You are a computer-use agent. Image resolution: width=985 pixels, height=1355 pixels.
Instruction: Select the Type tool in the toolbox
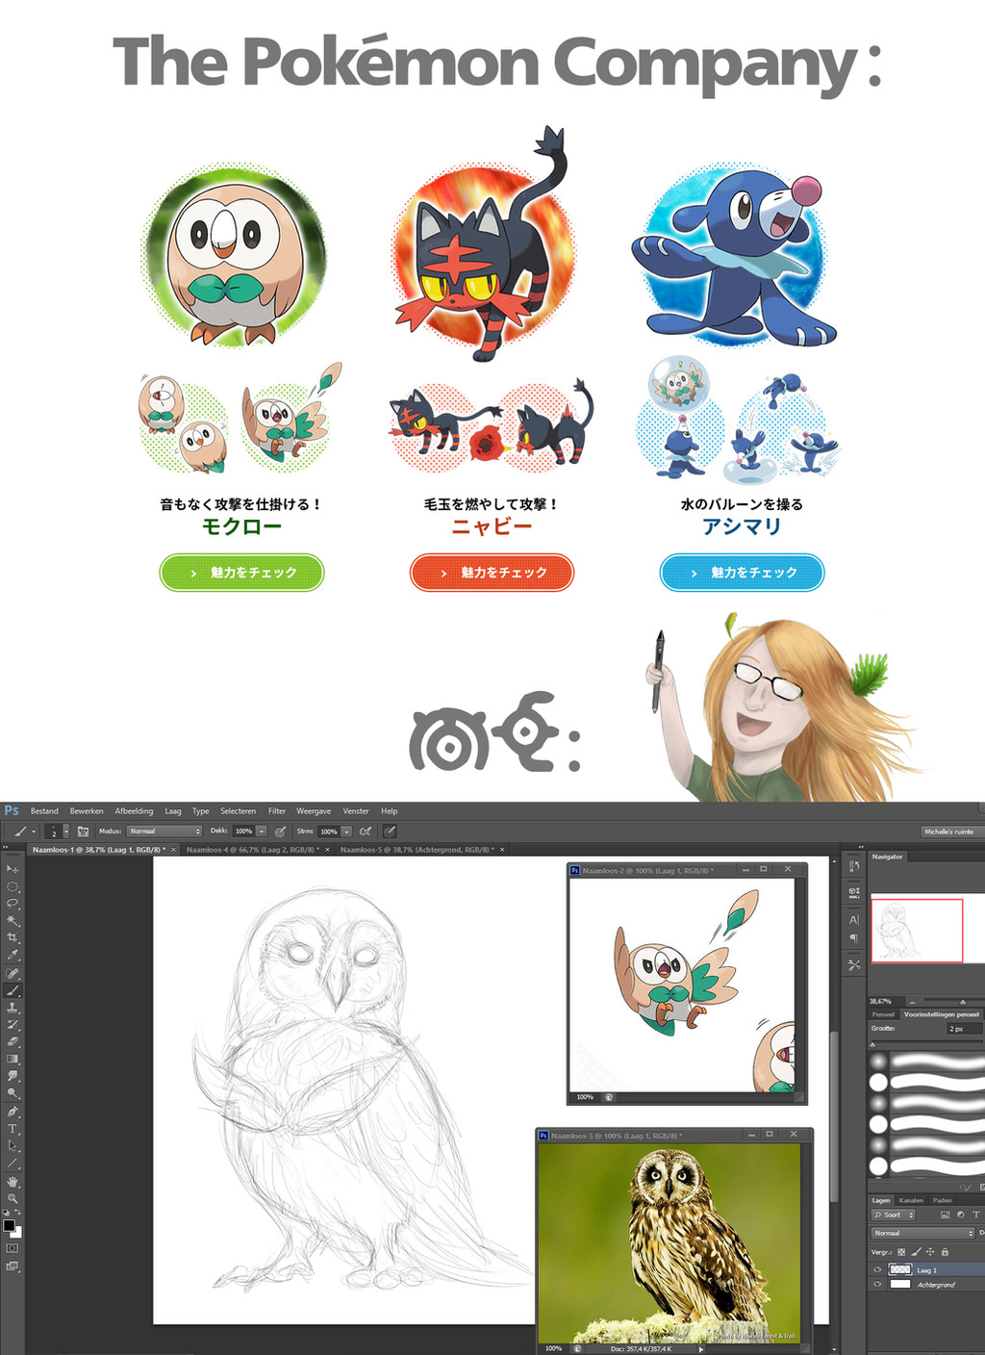coord(13,1129)
